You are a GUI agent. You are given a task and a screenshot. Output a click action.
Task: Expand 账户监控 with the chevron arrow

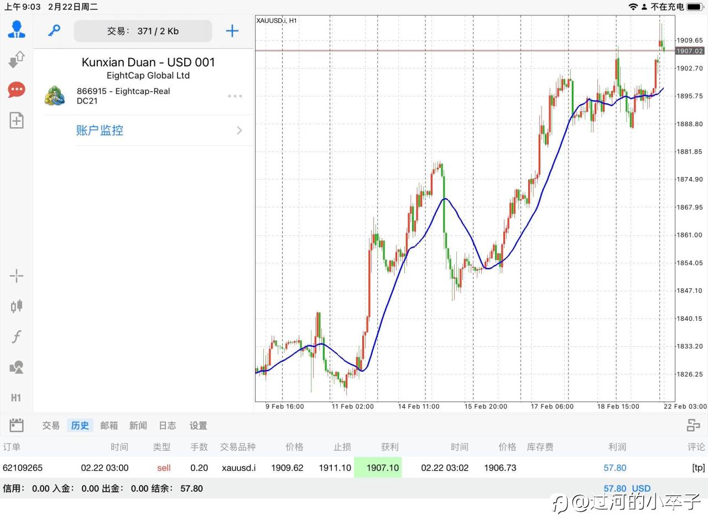point(239,131)
